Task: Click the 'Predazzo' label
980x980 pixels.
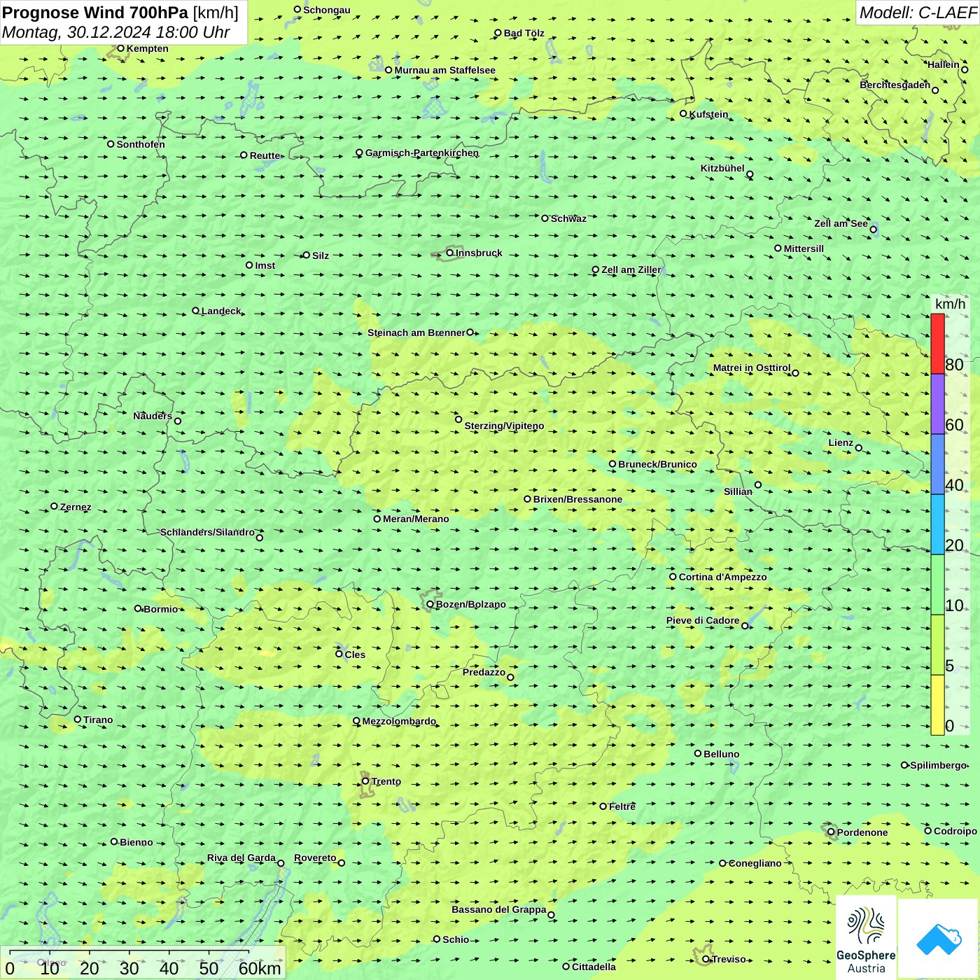Action: (484, 672)
